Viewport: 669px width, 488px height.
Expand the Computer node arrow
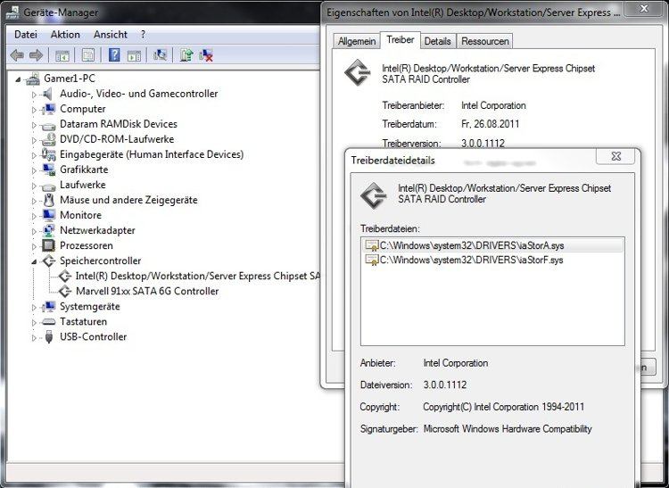click(x=34, y=110)
